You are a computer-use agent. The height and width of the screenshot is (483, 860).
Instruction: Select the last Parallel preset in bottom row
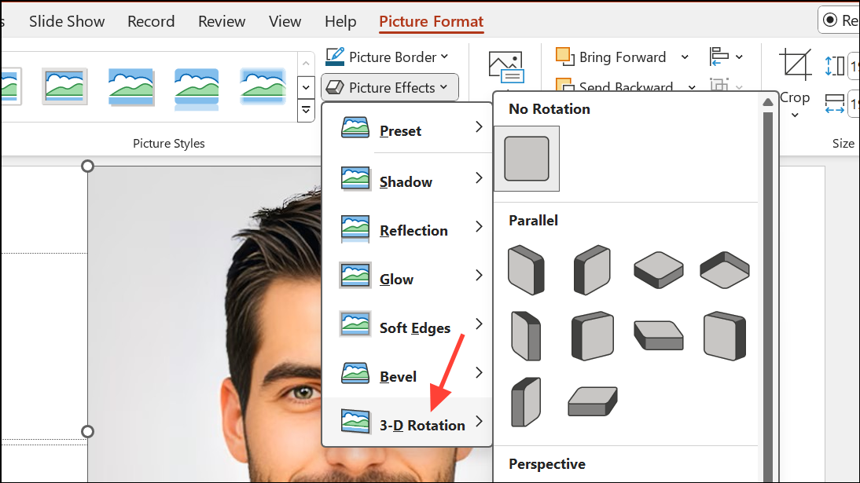point(592,401)
